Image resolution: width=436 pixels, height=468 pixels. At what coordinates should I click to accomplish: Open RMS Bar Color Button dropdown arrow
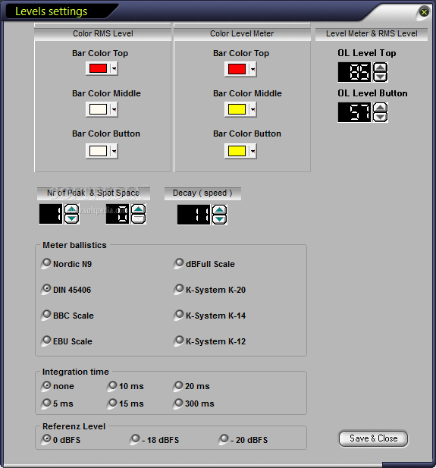coord(114,151)
